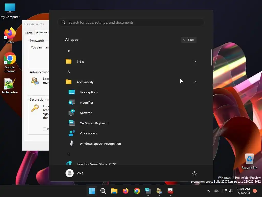Image resolution: width=262 pixels, height=197 pixels.
Task: Open My Computer desktop icon
Action: click(x=10, y=11)
